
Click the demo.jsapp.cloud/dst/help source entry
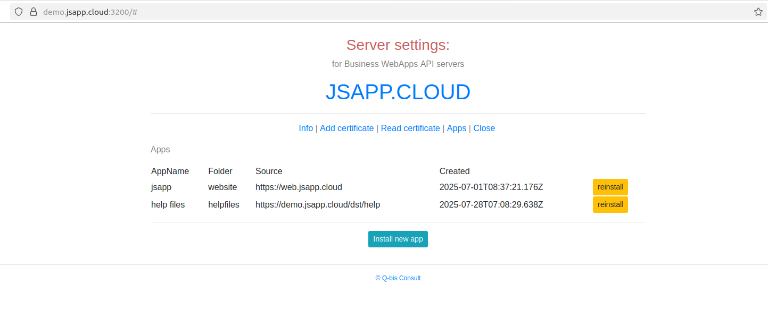[x=317, y=205]
